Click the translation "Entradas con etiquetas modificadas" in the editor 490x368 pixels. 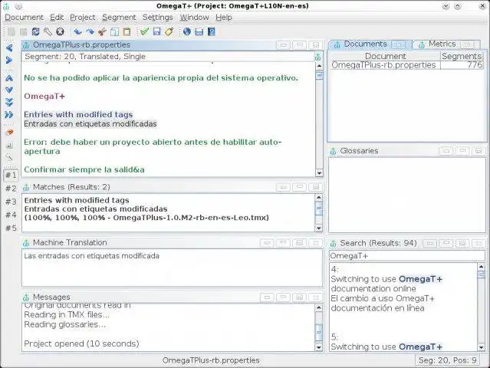point(90,124)
